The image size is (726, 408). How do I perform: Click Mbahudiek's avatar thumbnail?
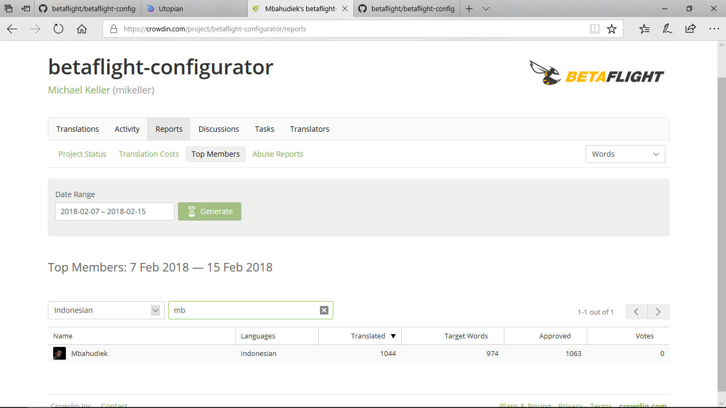click(60, 353)
